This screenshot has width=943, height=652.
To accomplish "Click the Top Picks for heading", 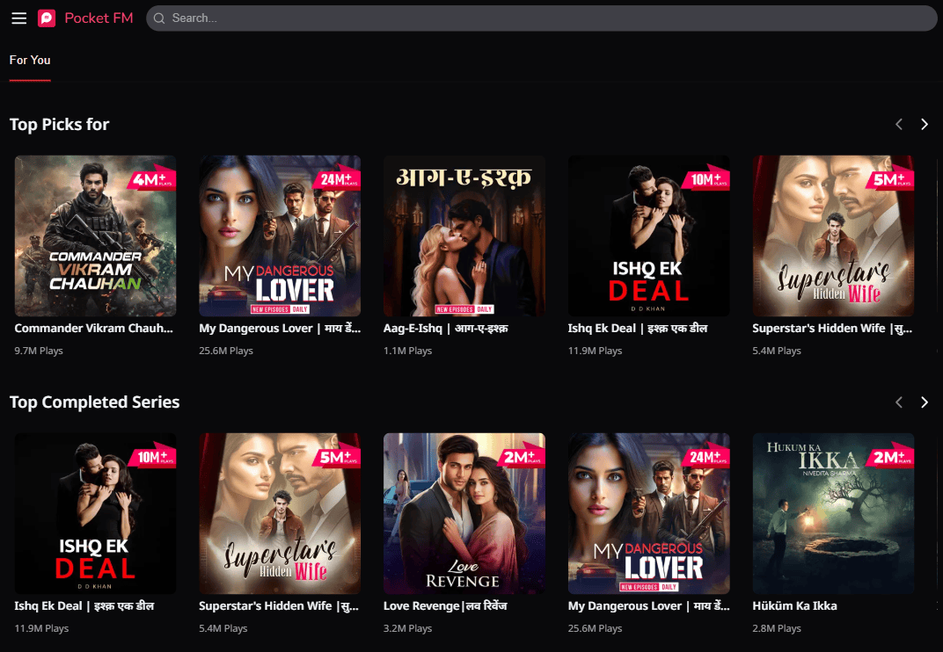I will coord(59,125).
